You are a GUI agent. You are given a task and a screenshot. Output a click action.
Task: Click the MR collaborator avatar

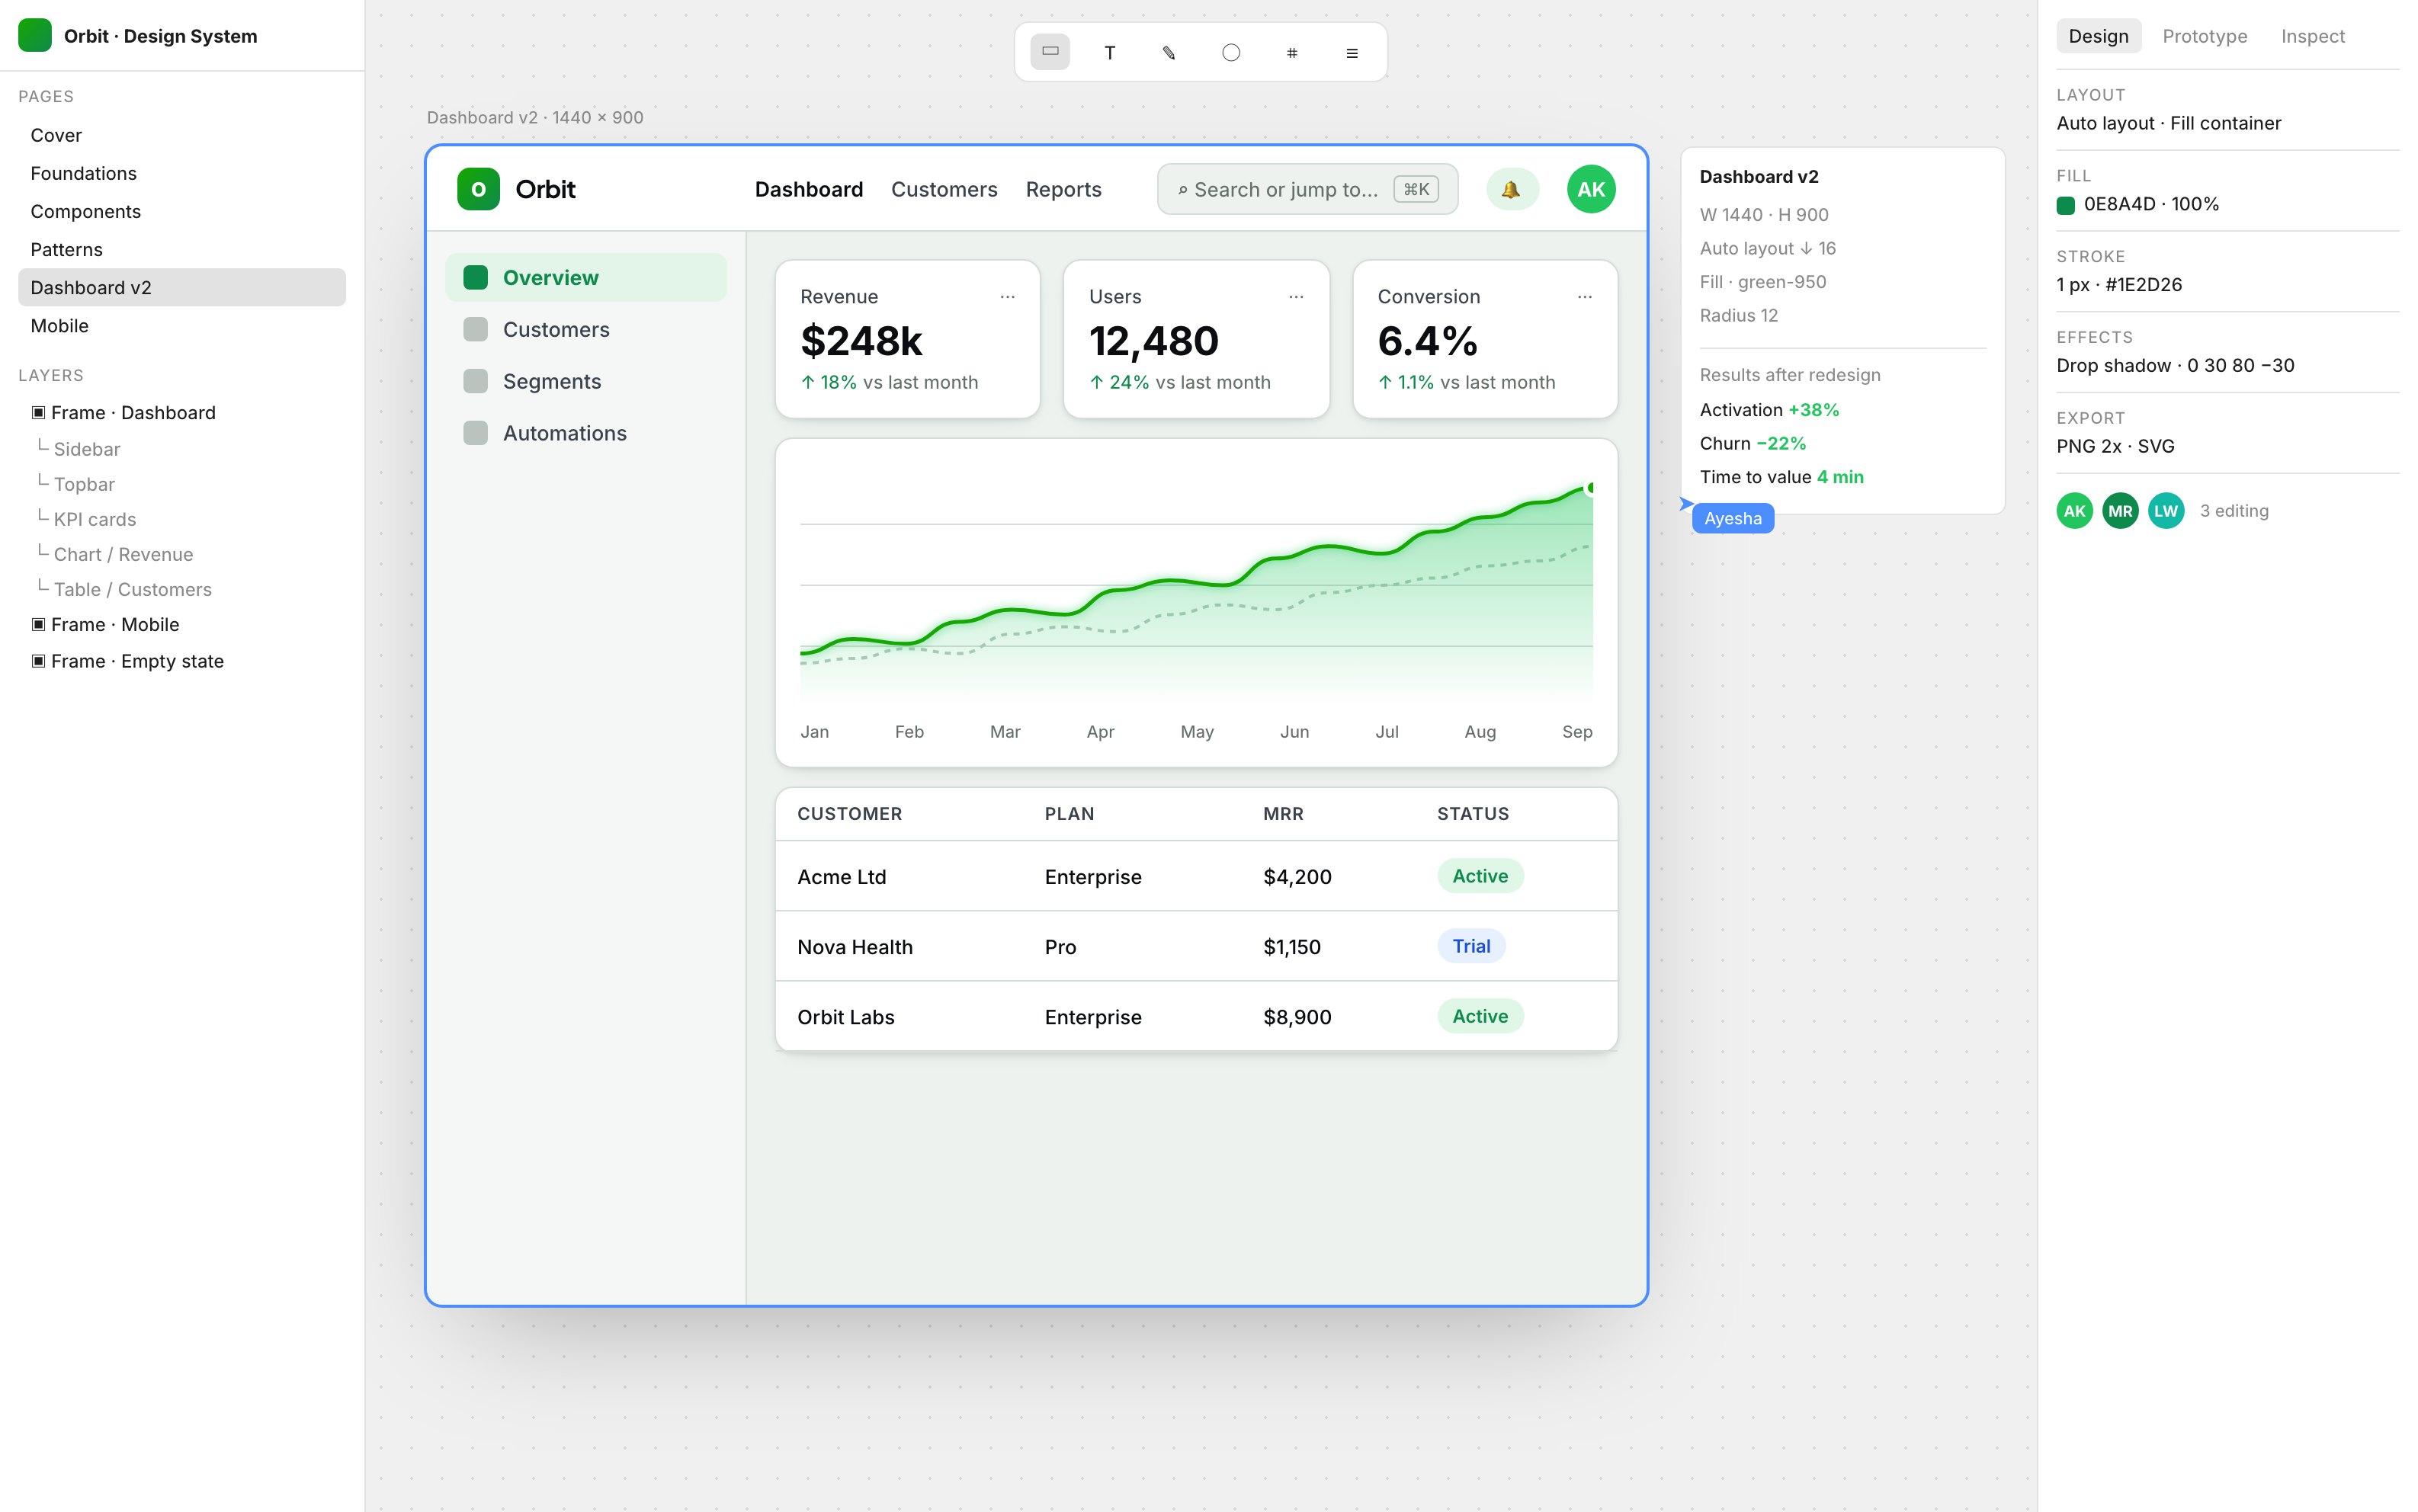tap(2120, 511)
